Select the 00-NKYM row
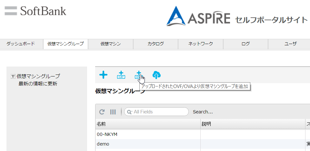 203,134
